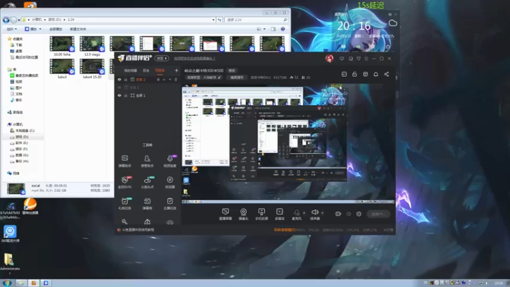Click the start streaming button at bottom right
Viewport: 510px width, 287px height.
click(378, 214)
